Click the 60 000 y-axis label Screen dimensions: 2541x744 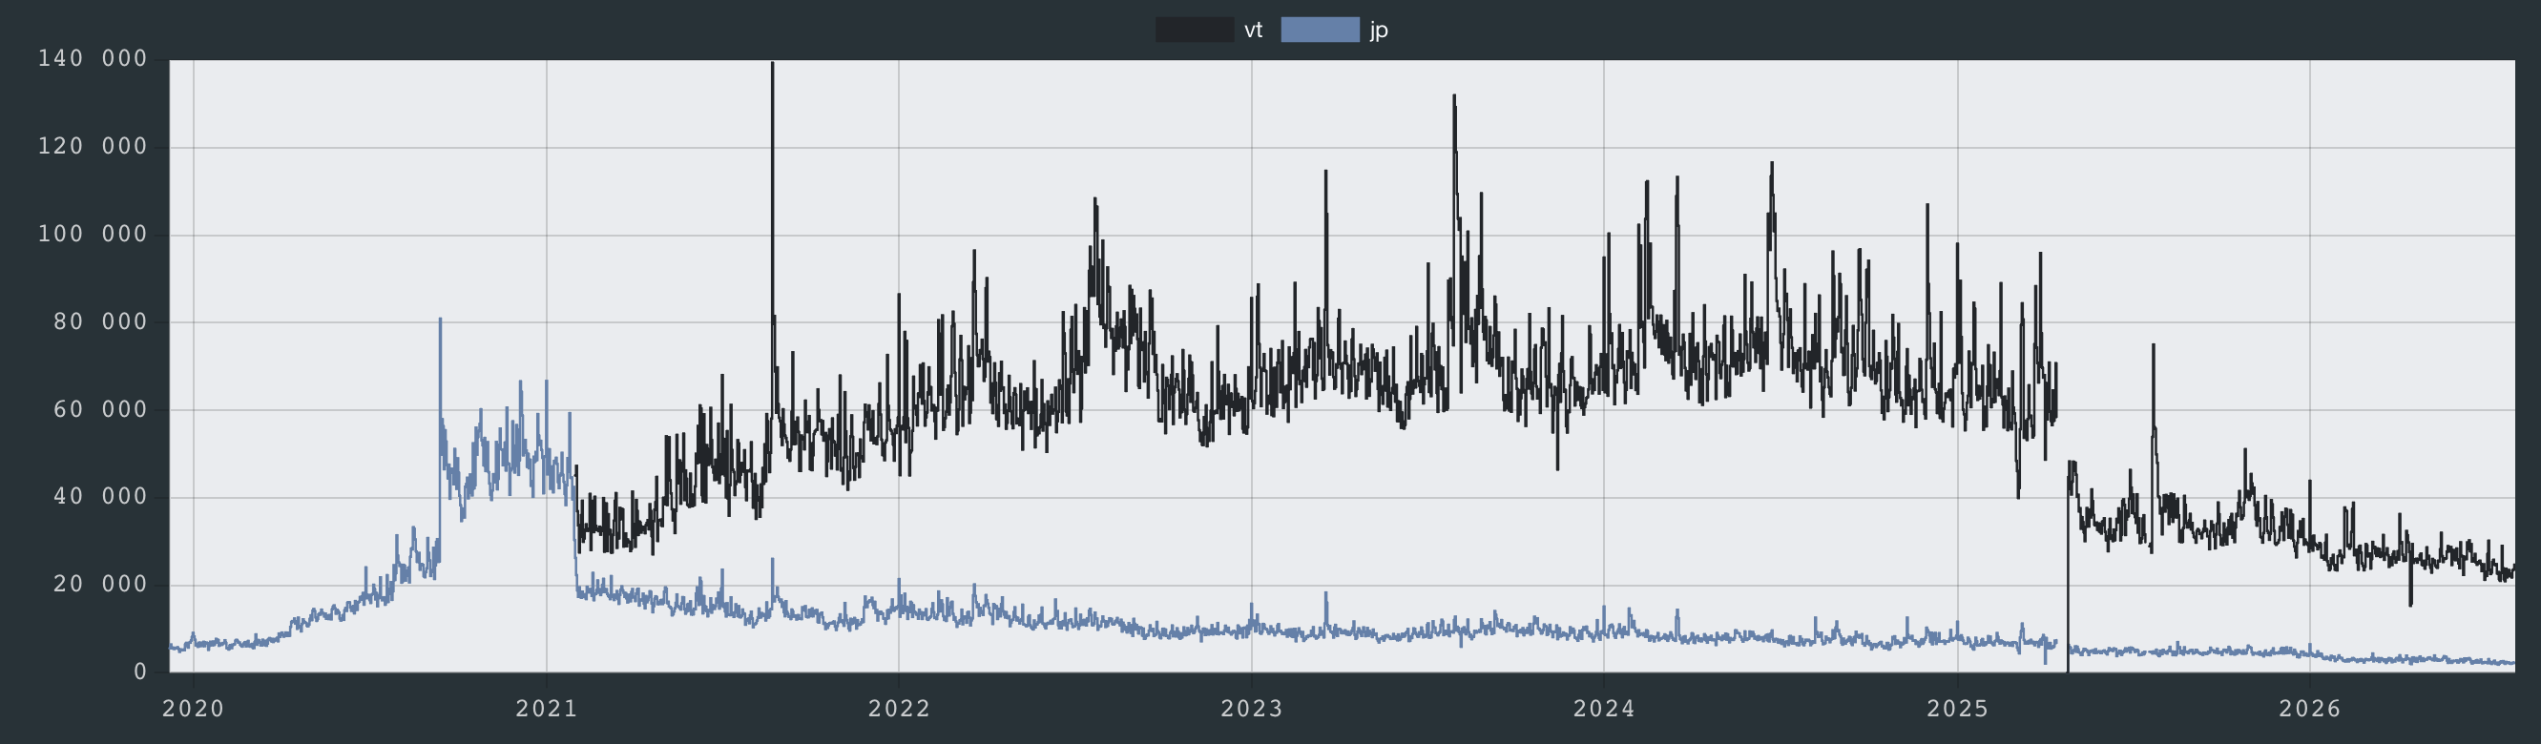(x=99, y=410)
